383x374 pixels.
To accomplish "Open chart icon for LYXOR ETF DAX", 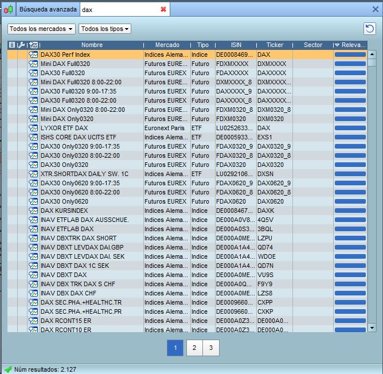I will tap(33, 128).
